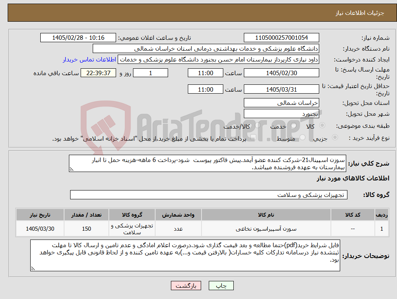Click the price validity date 1405/03/31
397x299 pixels.
click(281, 89)
